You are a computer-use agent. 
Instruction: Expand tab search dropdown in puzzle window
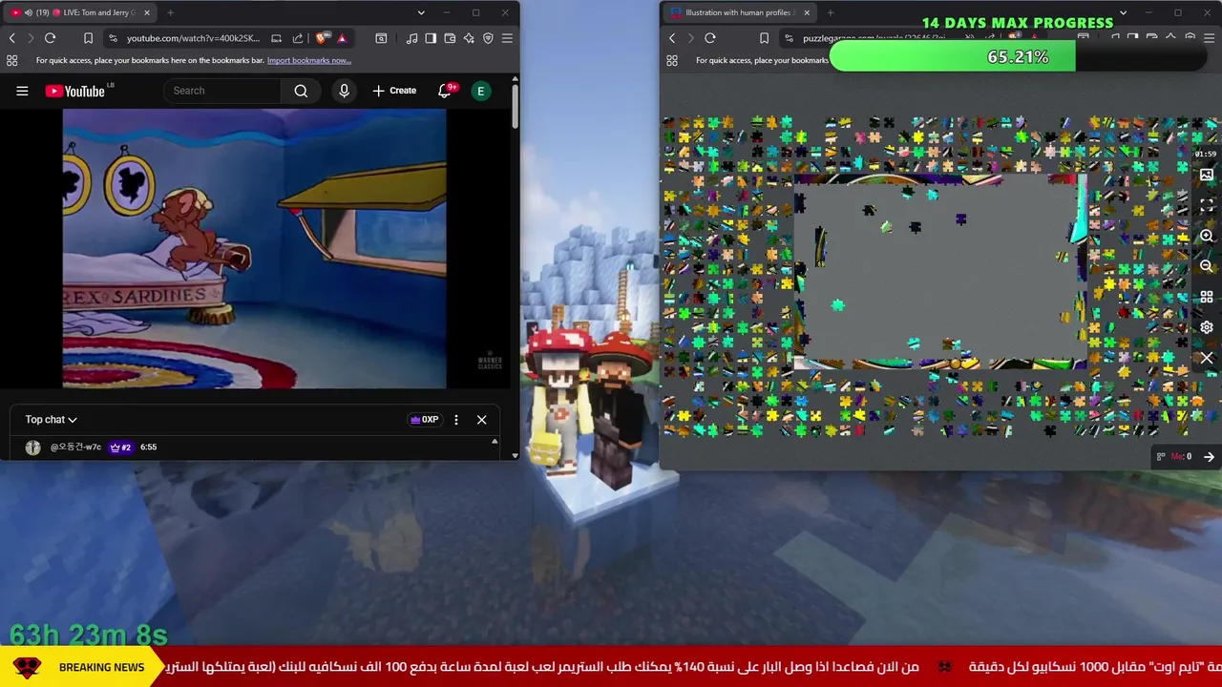click(1123, 12)
